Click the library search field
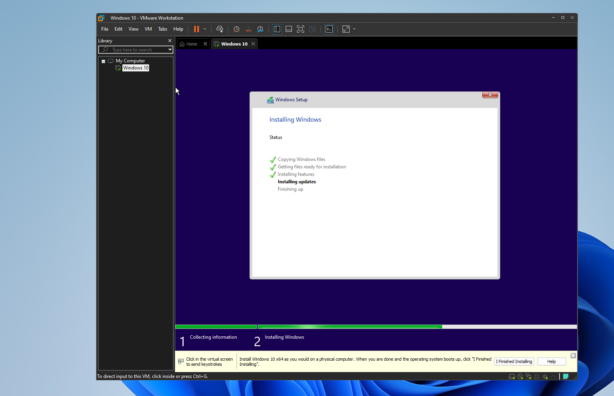This screenshot has width=614, height=396. [136, 50]
